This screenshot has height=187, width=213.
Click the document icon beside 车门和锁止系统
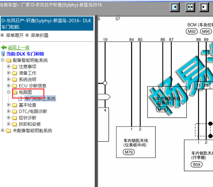(x=20, y=99)
